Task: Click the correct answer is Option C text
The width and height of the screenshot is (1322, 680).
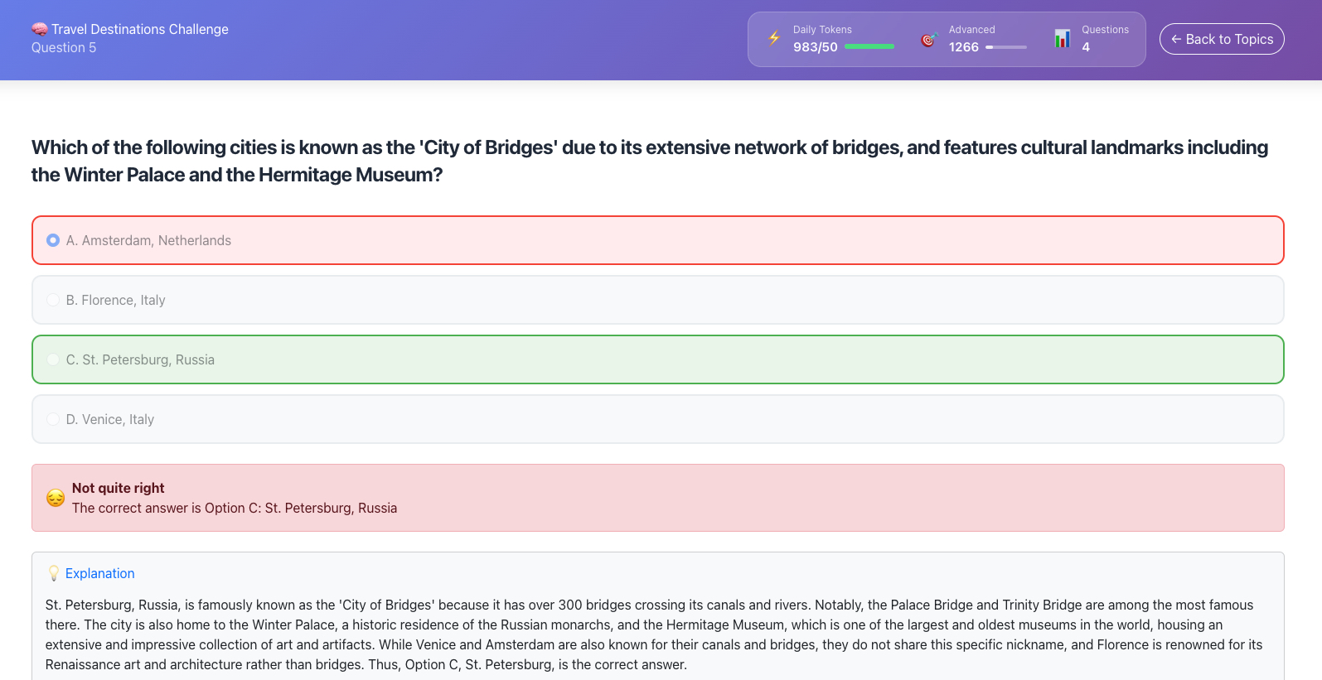Action: tap(235, 508)
